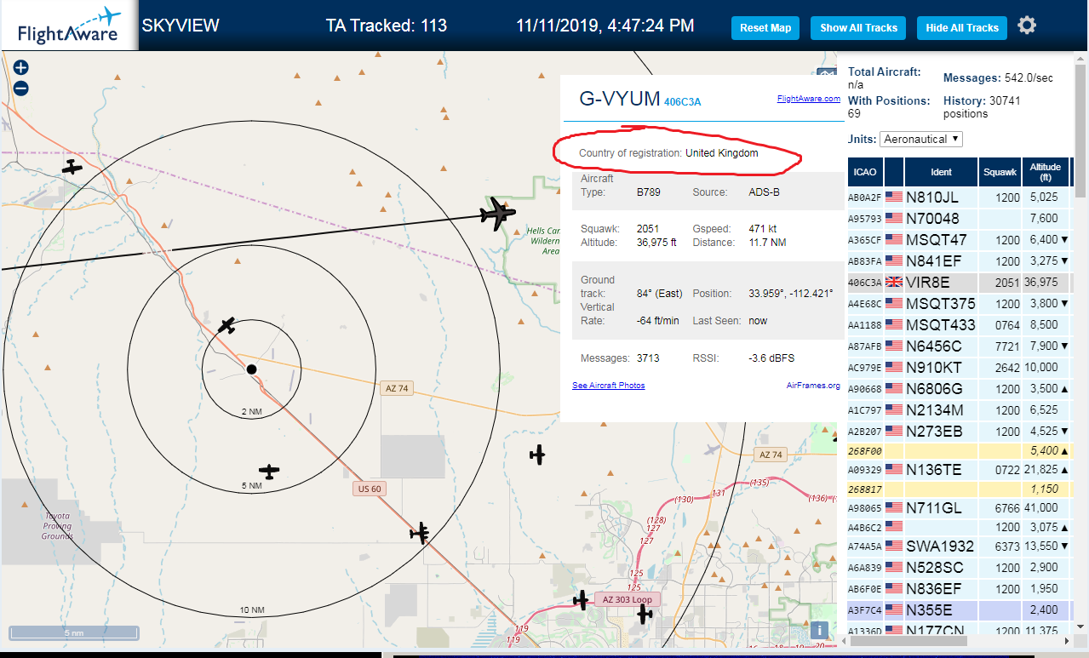
Task: Click the US 60 highway shield on map
Action: click(x=369, y=489)
